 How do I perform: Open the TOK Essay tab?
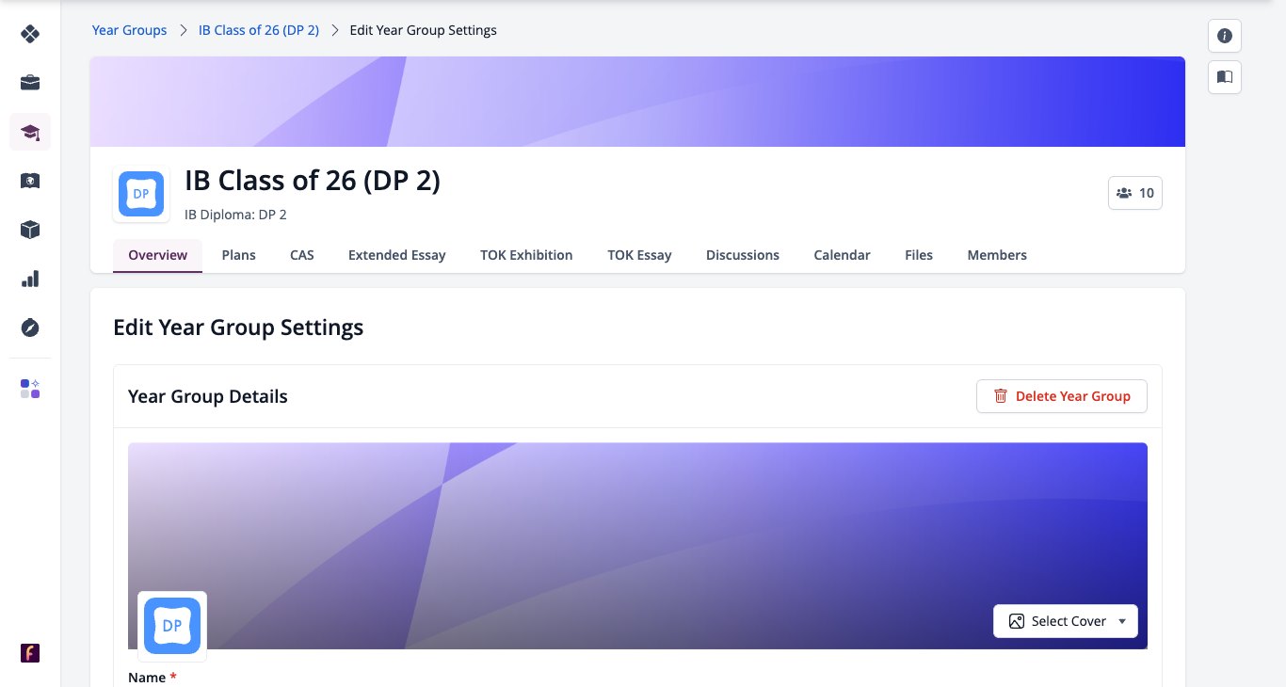[x=640, y=255]
